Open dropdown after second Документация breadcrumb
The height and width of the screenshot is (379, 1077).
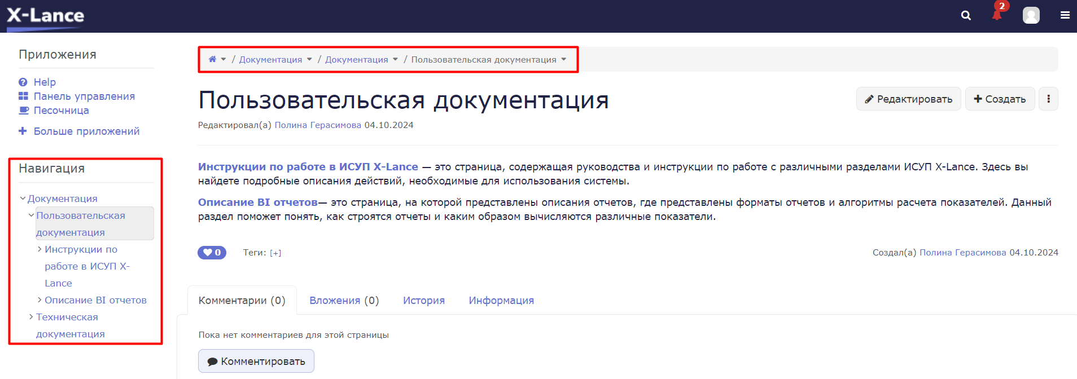tap(395, 59)
